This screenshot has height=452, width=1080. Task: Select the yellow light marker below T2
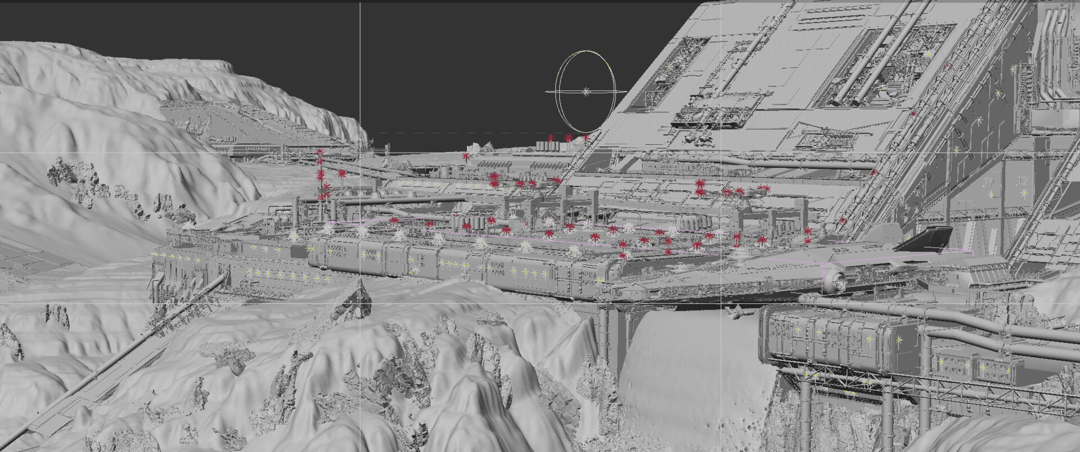pos(1024,193)
